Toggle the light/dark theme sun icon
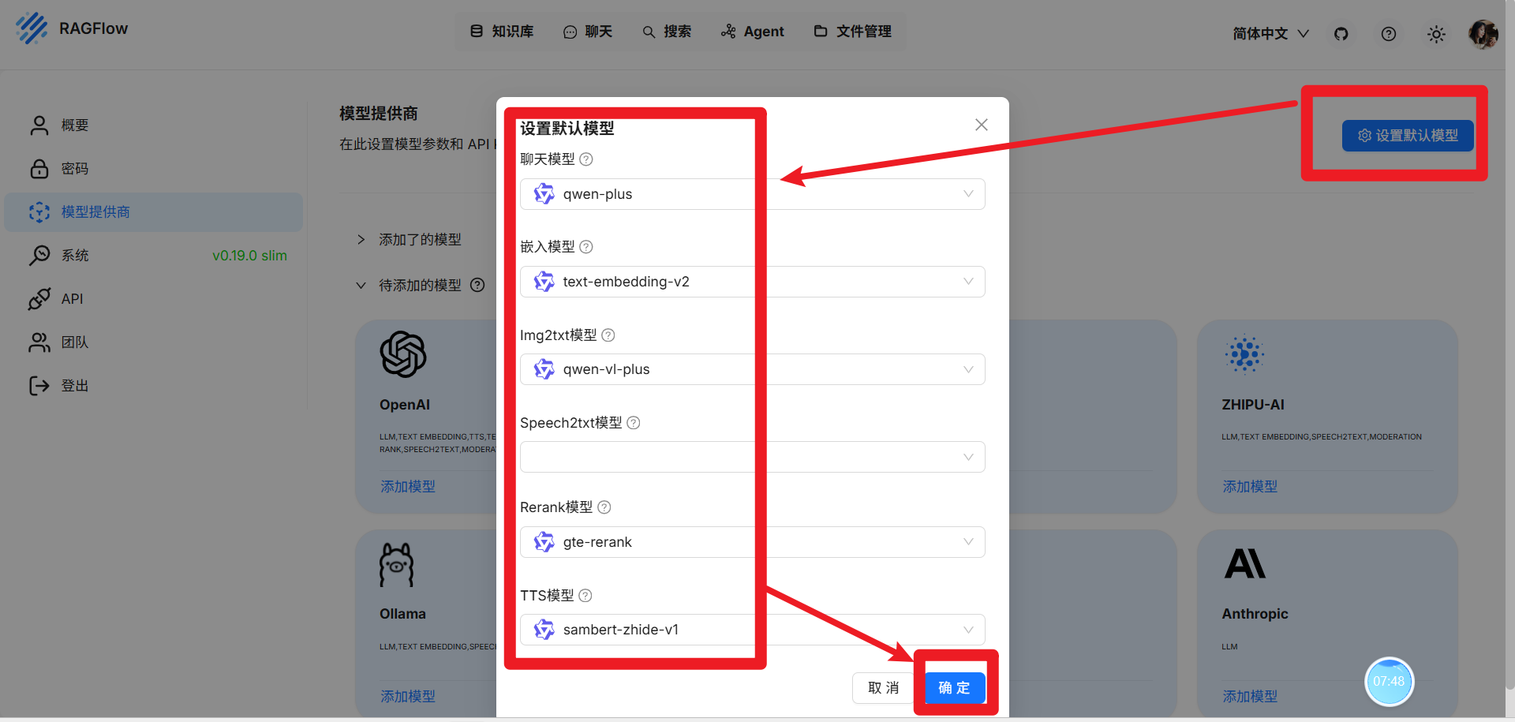 point(1436,34)
